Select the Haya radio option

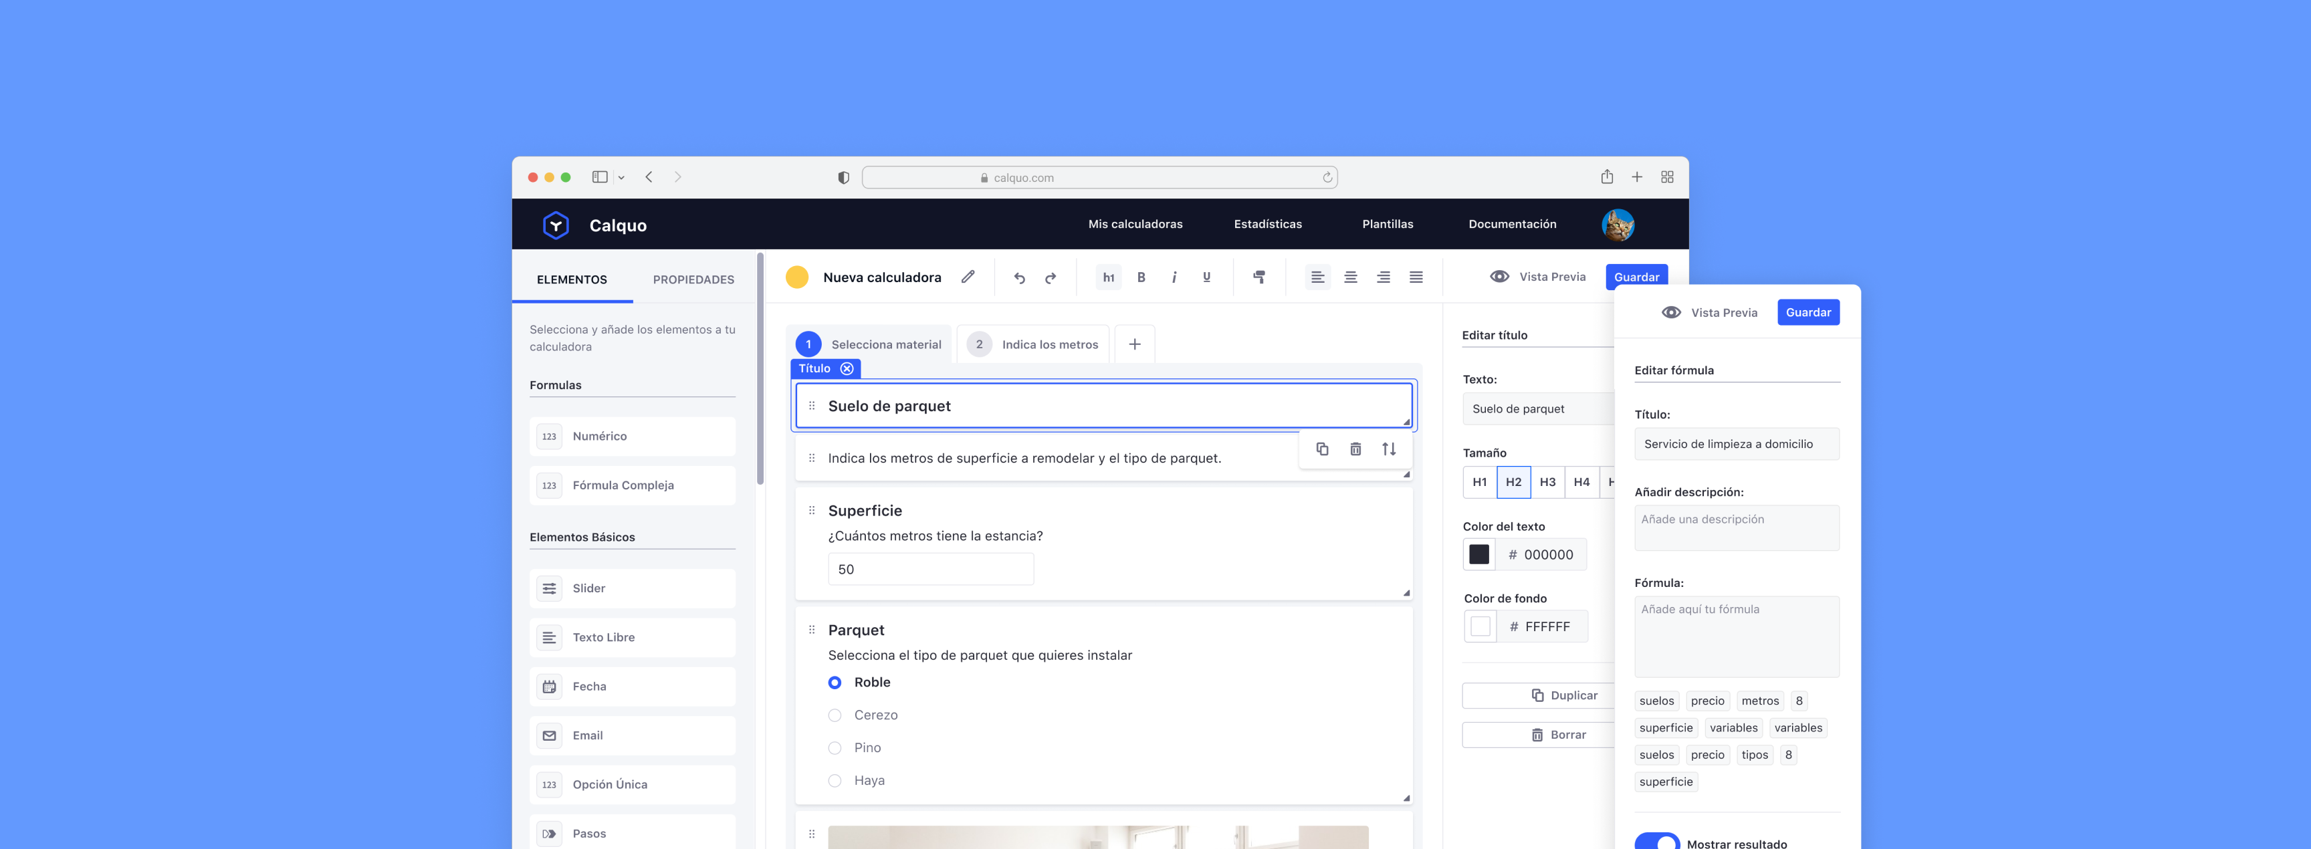[x=835, y=781]
